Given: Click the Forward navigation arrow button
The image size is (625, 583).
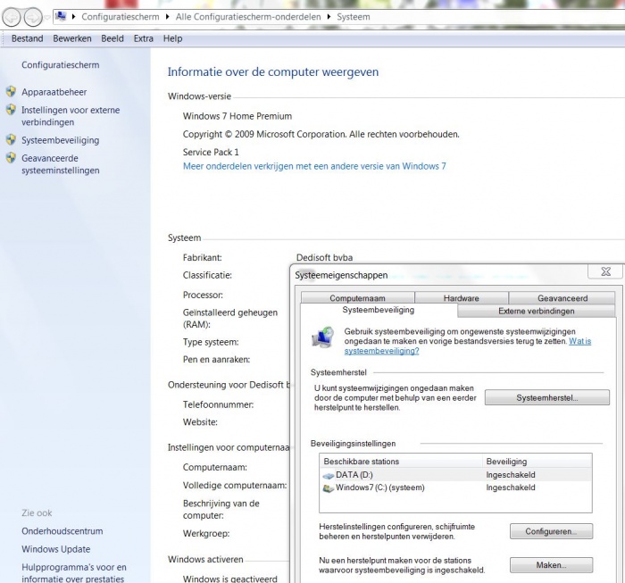Looking at the screenshot, I should [33, 18].
